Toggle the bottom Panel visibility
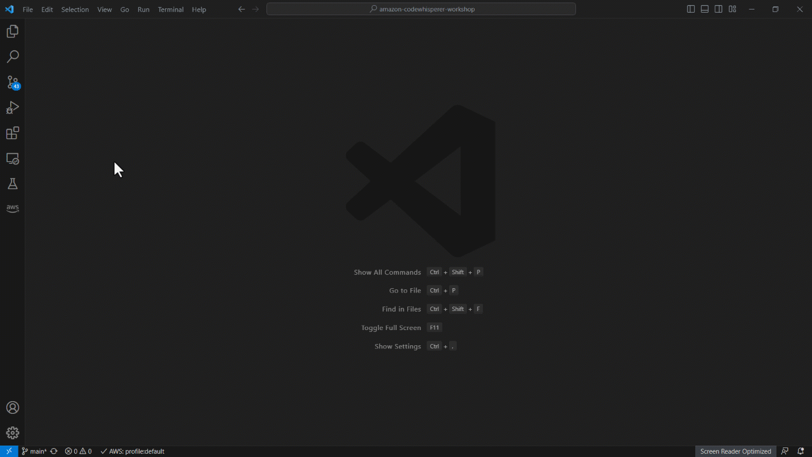Viewport: 812px width, 457px height. [704, 9]
